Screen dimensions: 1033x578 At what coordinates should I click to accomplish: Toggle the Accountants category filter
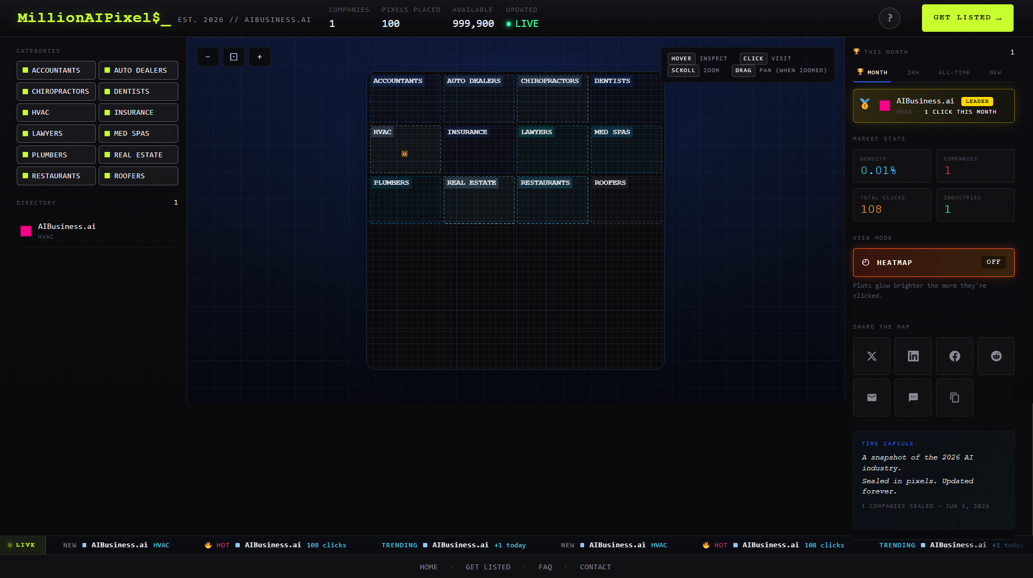click(56, 71)
